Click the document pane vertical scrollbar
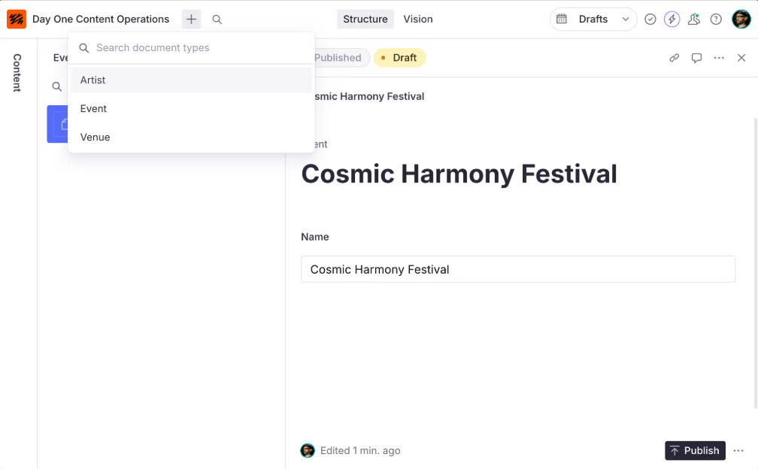Viewport: 758px width, 469px height. [755, 263]
